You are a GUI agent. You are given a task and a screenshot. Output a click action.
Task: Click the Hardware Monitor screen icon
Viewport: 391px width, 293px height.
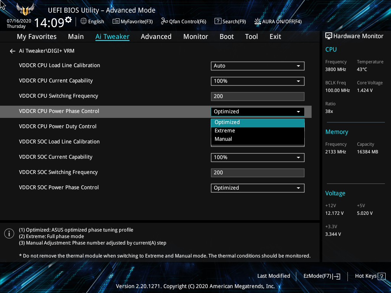pos(329,36)
